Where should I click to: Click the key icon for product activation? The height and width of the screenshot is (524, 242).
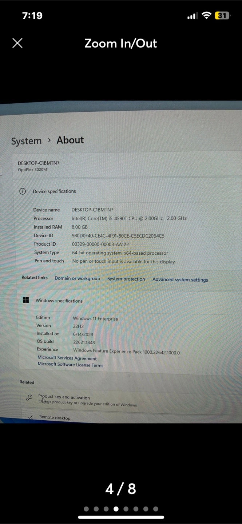[x=29, y=398]
